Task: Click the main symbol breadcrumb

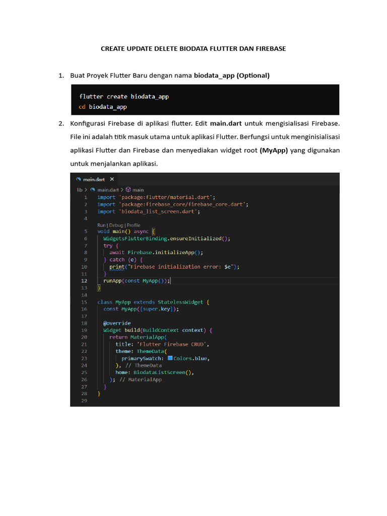Action: (x=138, y=190)
